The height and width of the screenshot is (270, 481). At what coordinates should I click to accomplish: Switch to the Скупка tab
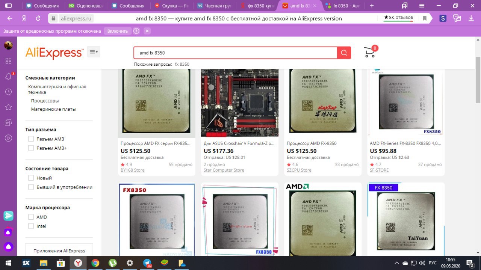coord(172,6)
